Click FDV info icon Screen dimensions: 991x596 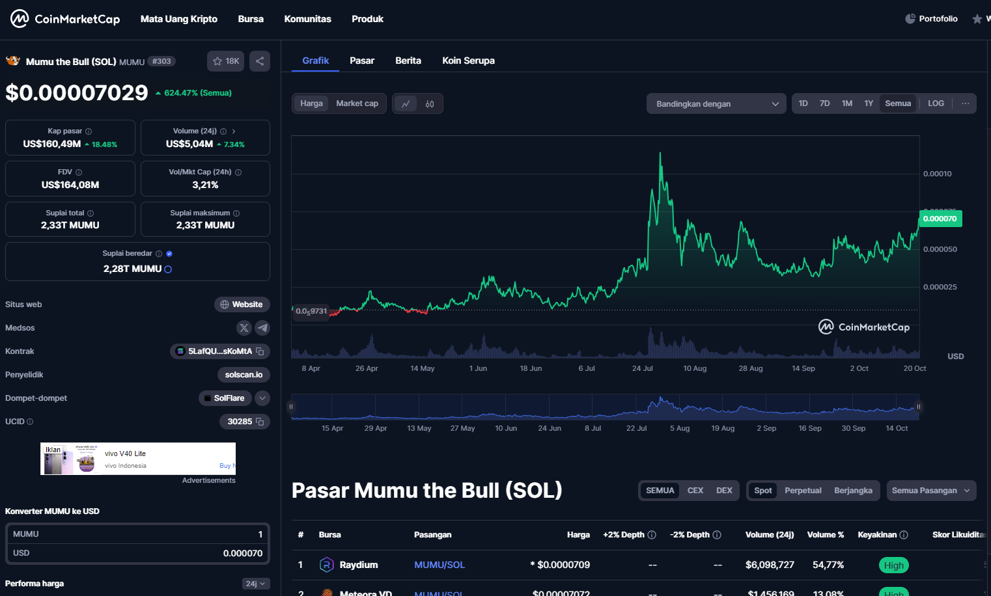[79, 172]
